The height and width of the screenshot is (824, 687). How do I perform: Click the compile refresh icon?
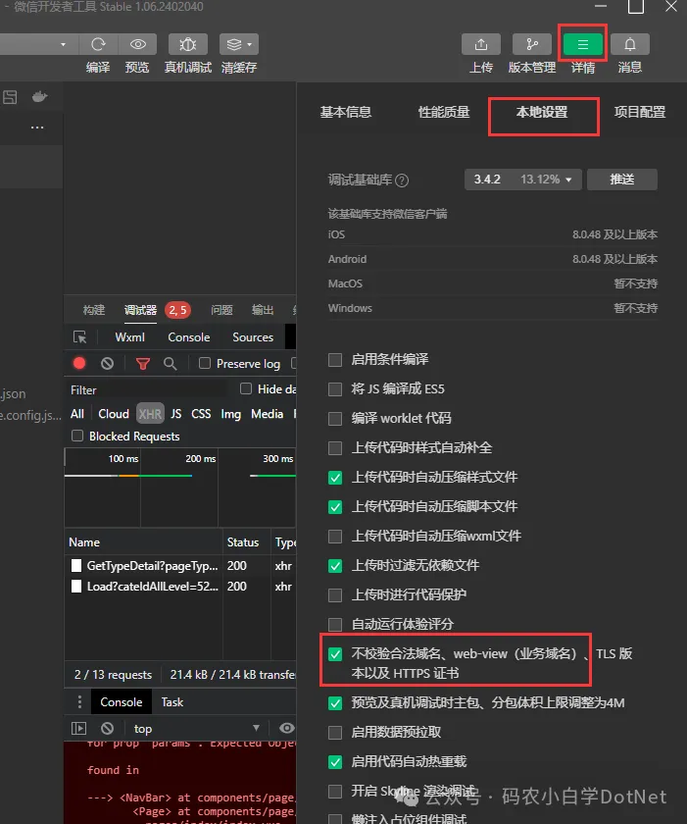pyautogui.click(x=98, y=45)
